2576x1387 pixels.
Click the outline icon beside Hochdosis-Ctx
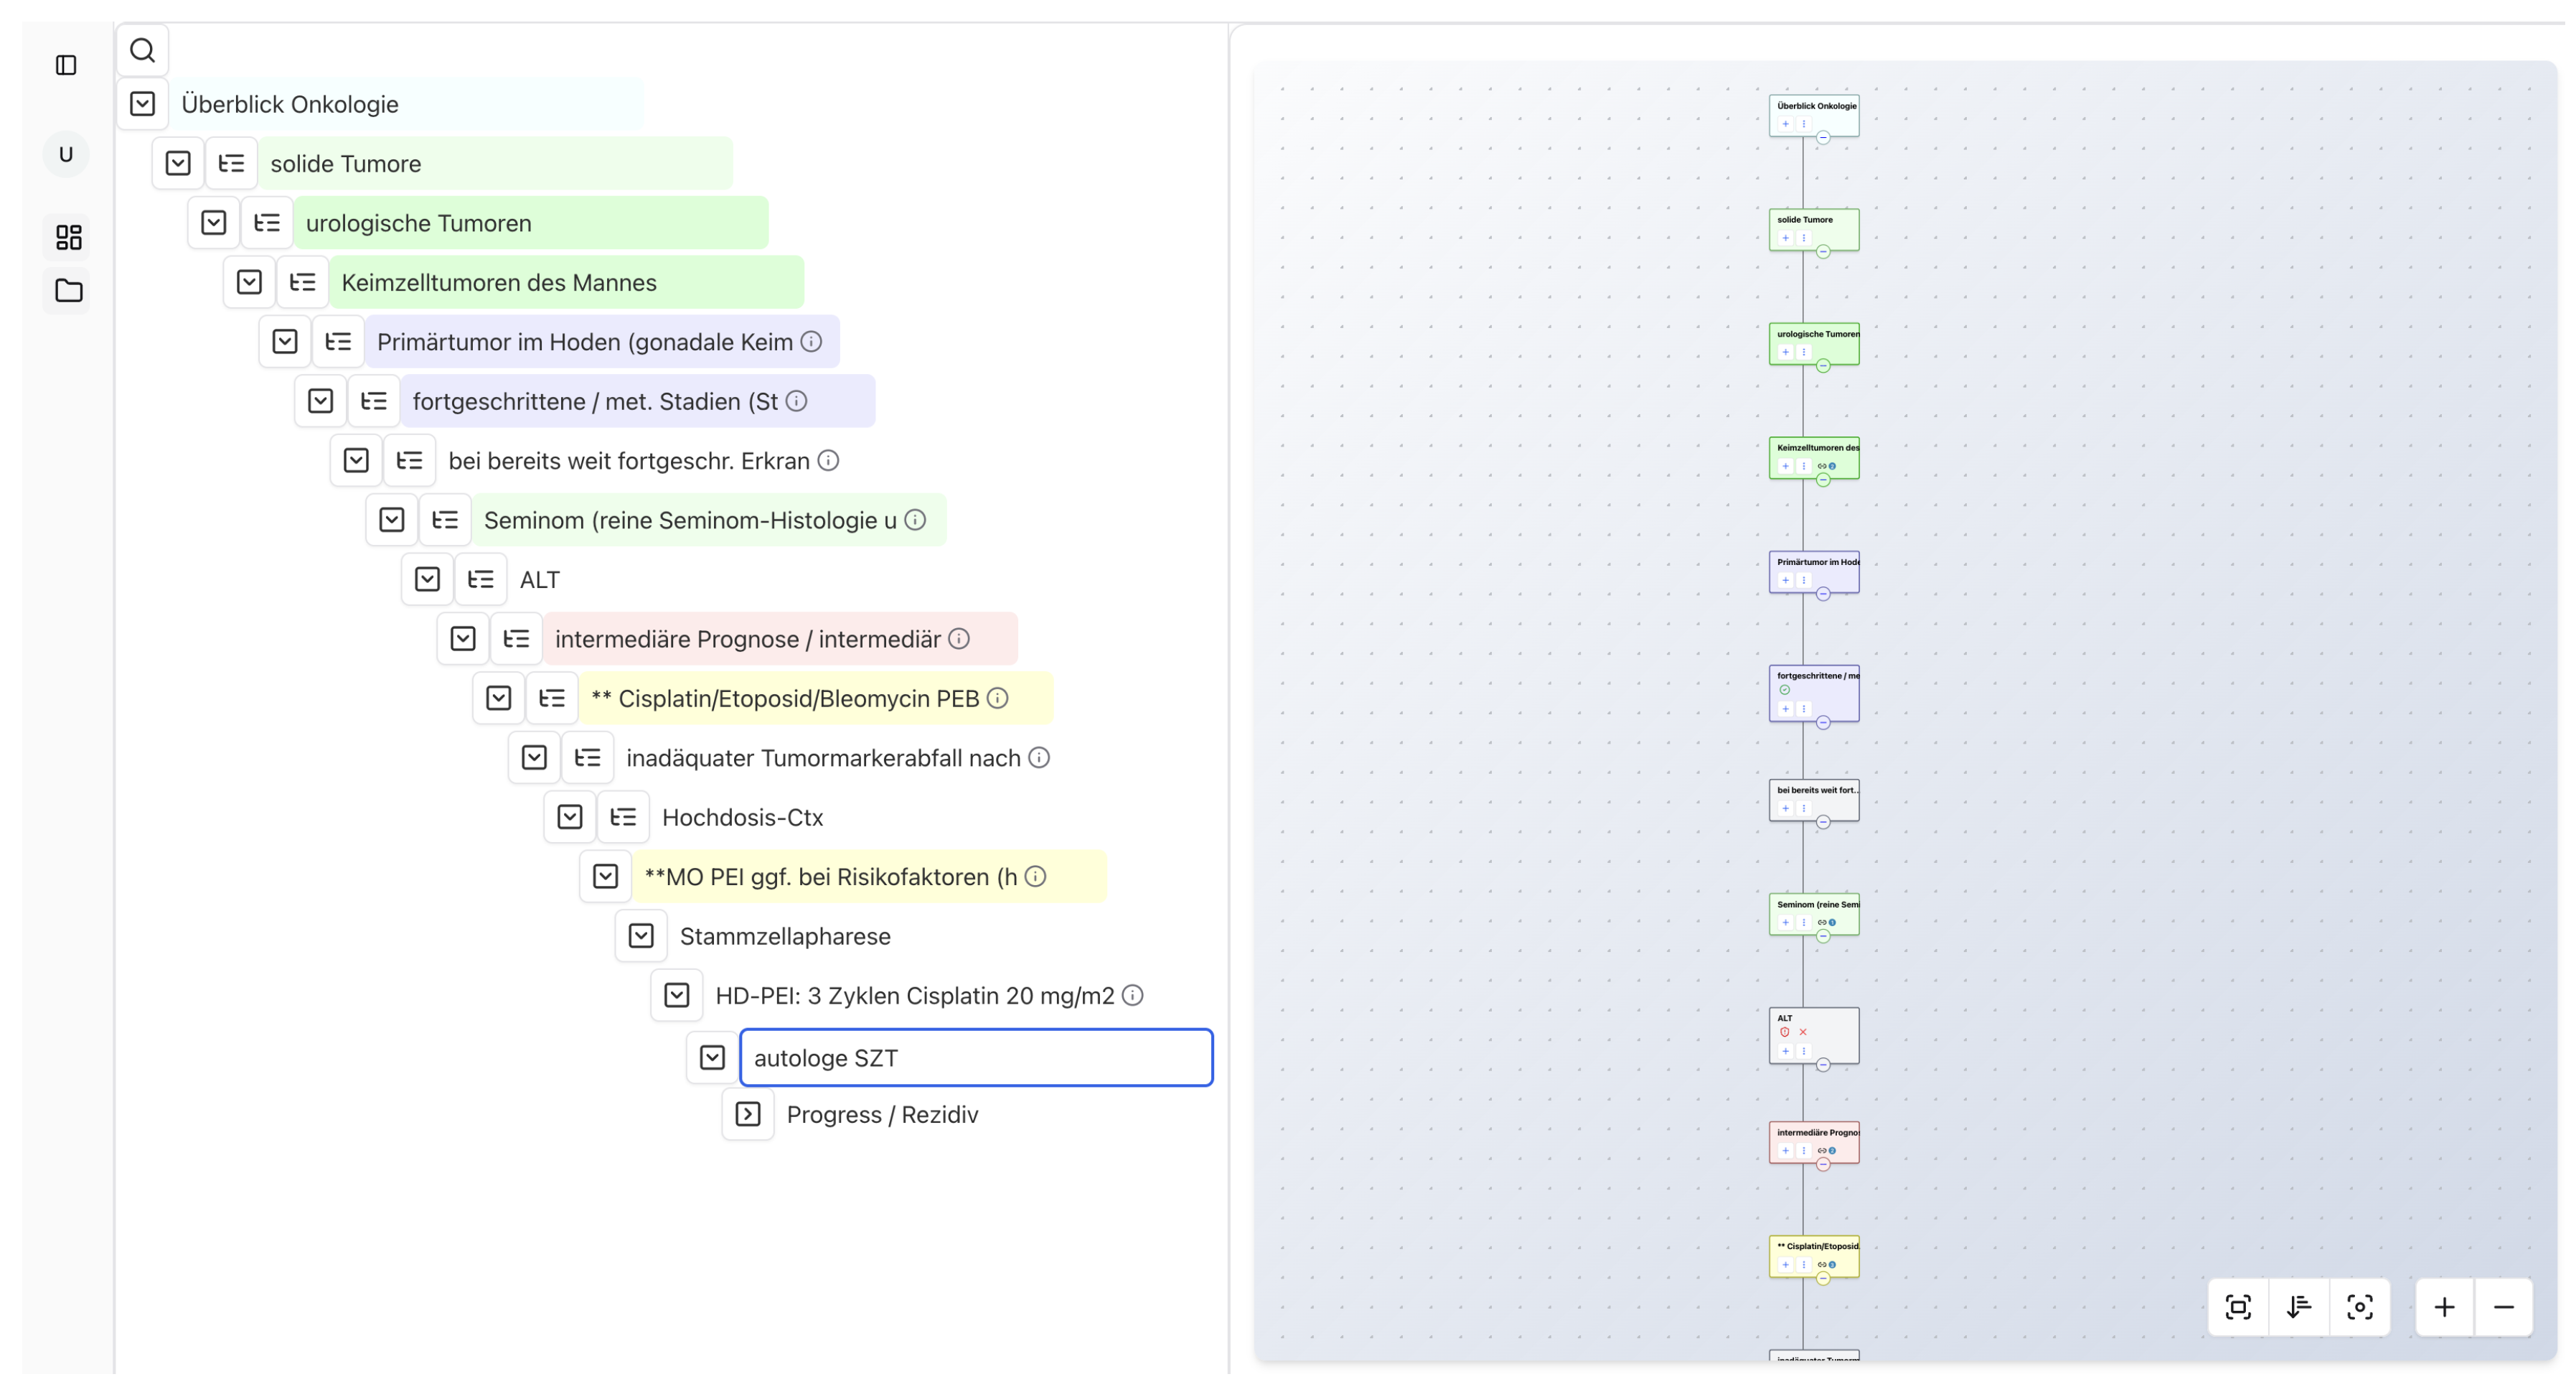[623, 818]
